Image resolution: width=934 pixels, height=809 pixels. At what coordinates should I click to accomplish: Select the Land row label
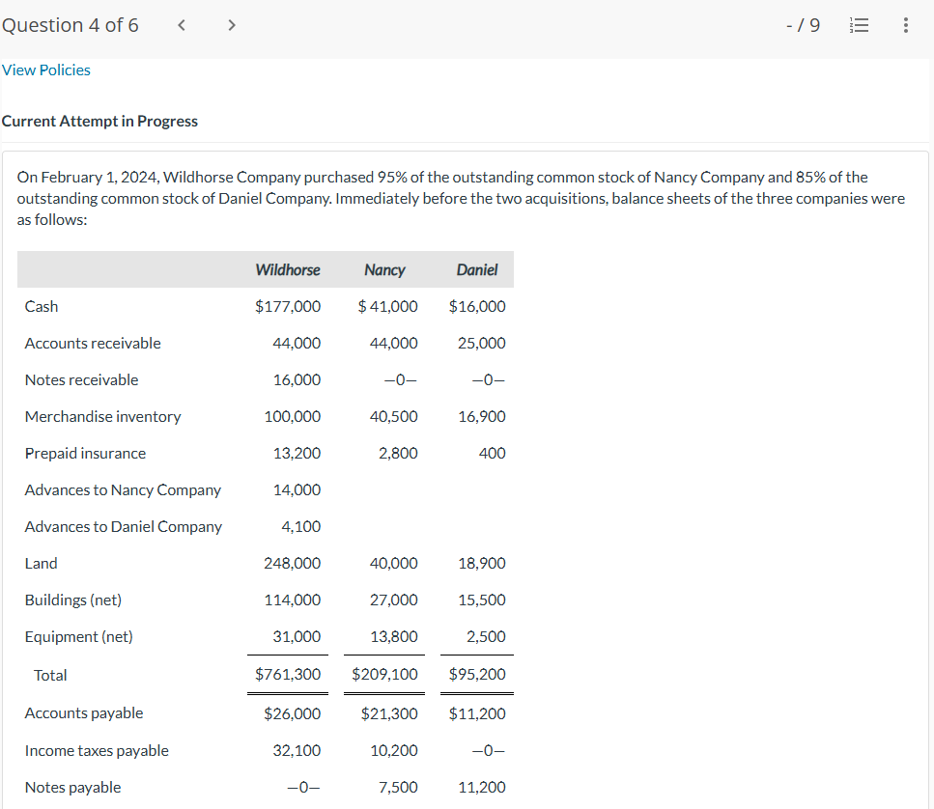[x=42, y=564]
